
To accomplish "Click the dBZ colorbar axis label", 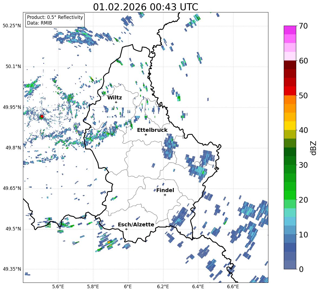I will 314,148.
